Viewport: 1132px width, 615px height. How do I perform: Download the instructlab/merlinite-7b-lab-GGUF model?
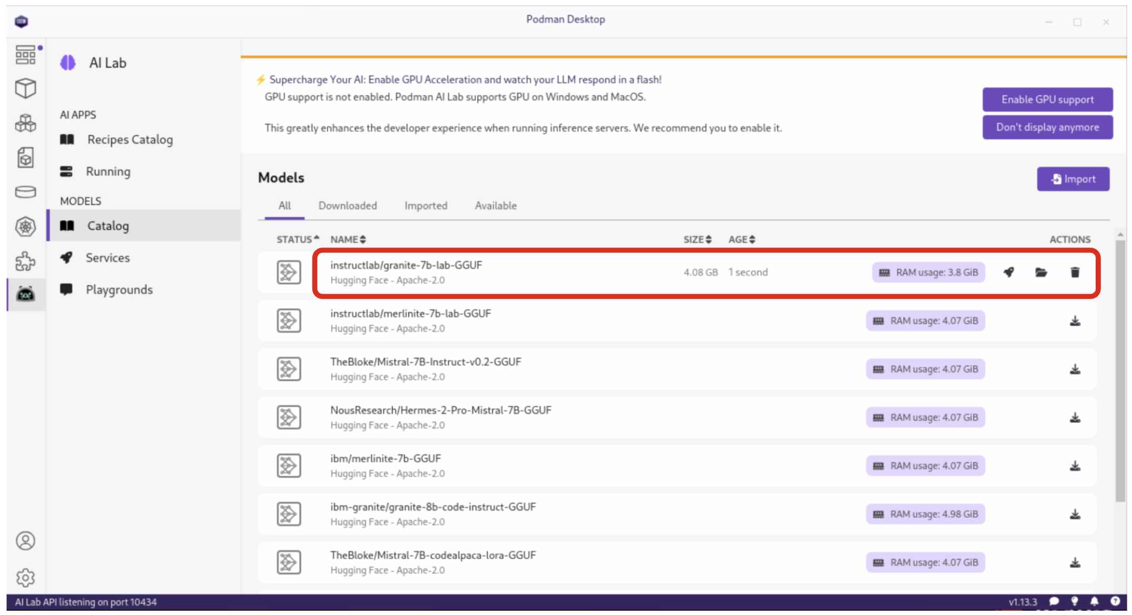1075,321
